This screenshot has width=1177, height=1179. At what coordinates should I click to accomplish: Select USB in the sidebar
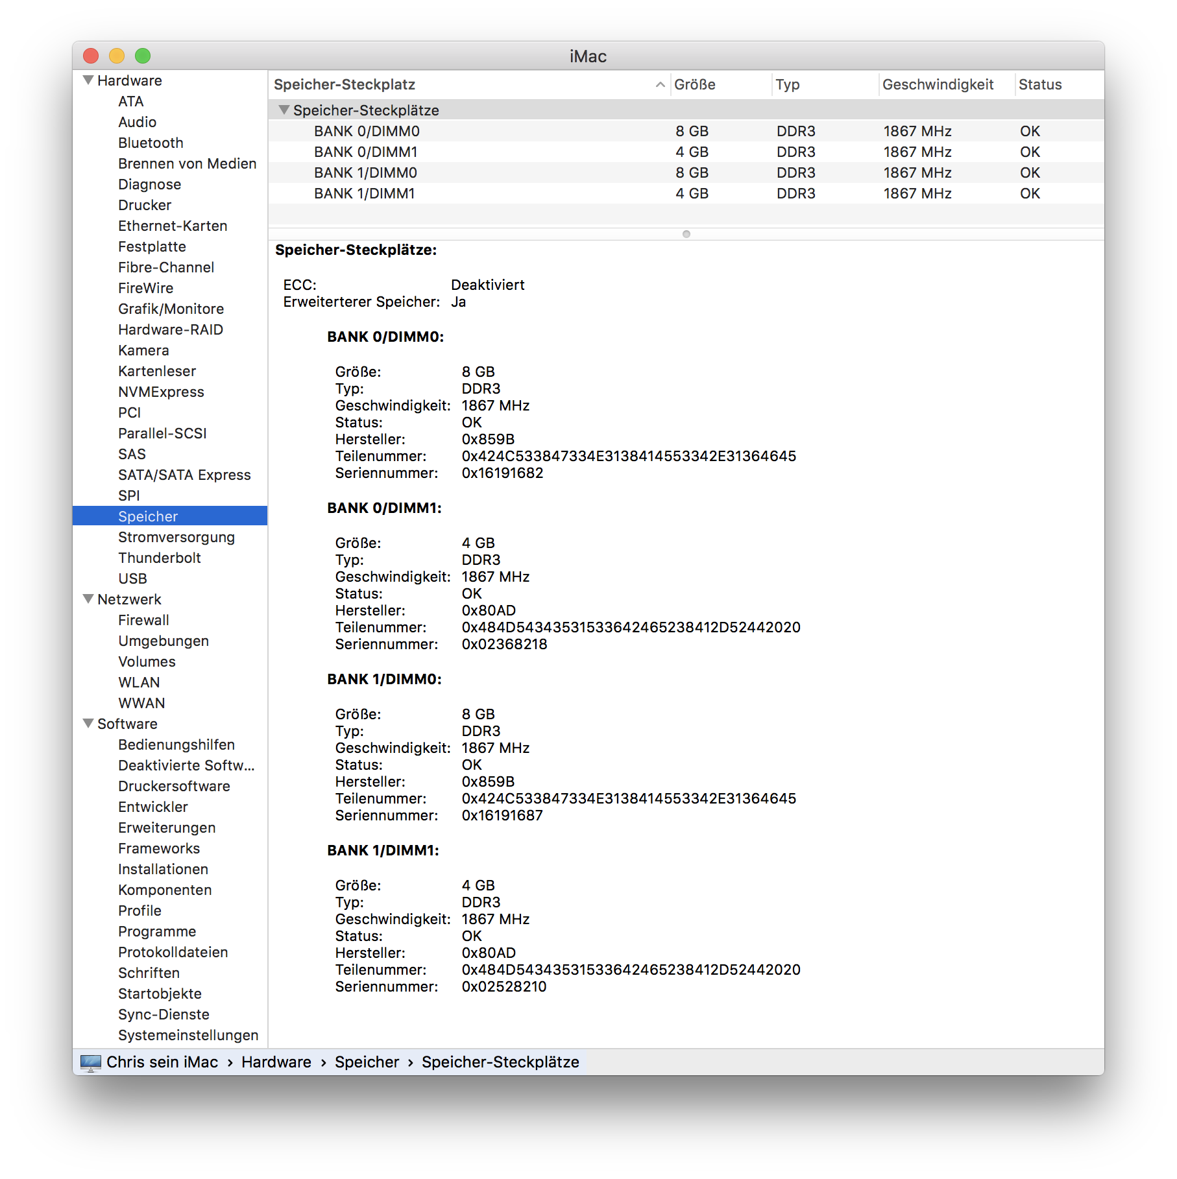click(x=133, y=578)
